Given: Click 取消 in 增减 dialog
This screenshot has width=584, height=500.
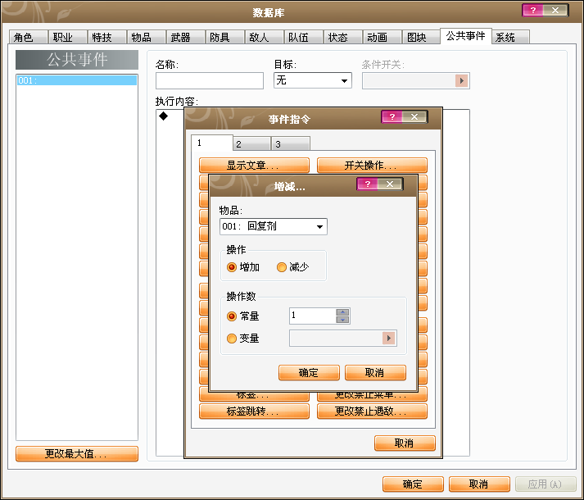Looking at the screenshot, I should coord(375,372).
